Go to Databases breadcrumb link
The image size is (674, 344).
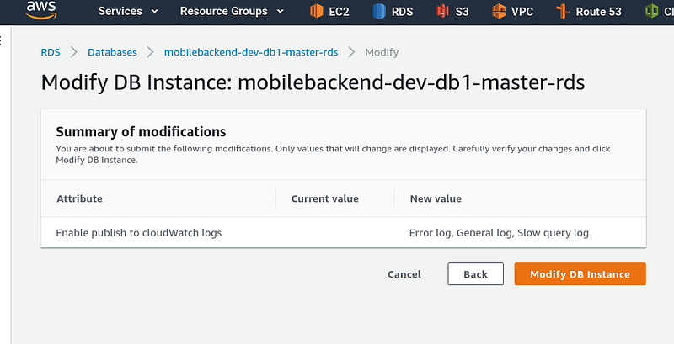point(112,52)
